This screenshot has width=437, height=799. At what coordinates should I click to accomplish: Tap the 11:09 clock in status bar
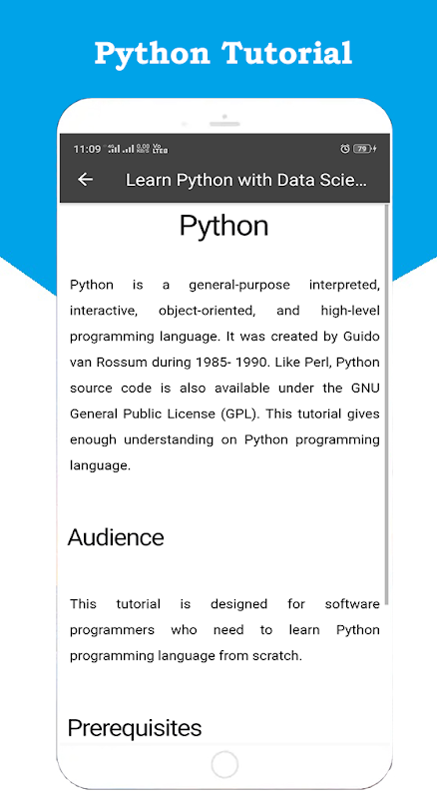click(87, 149)
